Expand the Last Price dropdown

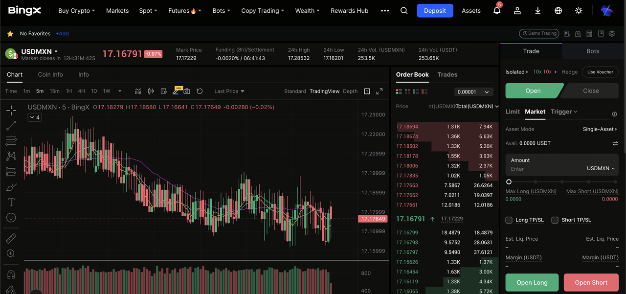tap(229, 91)
